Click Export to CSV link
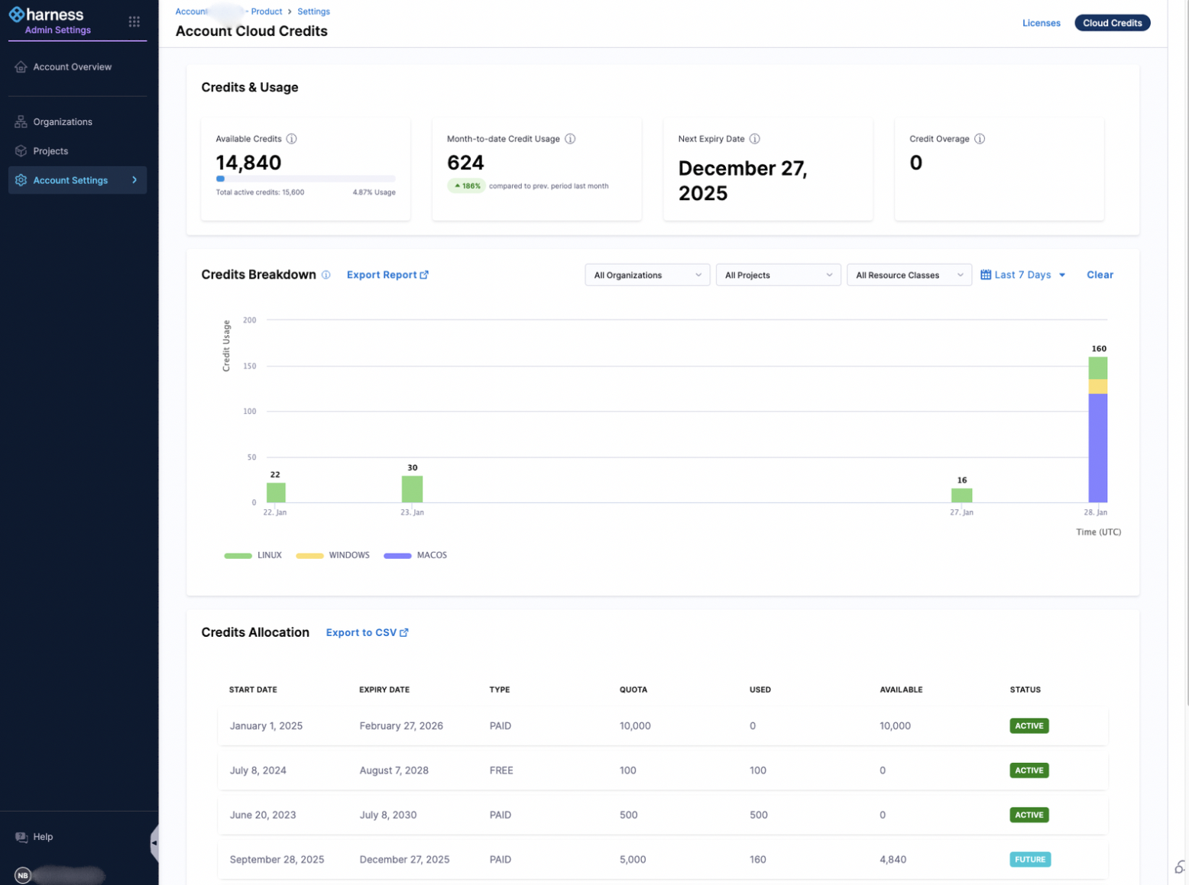Viewport: 1189px width, 885px height. pyautogui.click(x=367, y=632)
